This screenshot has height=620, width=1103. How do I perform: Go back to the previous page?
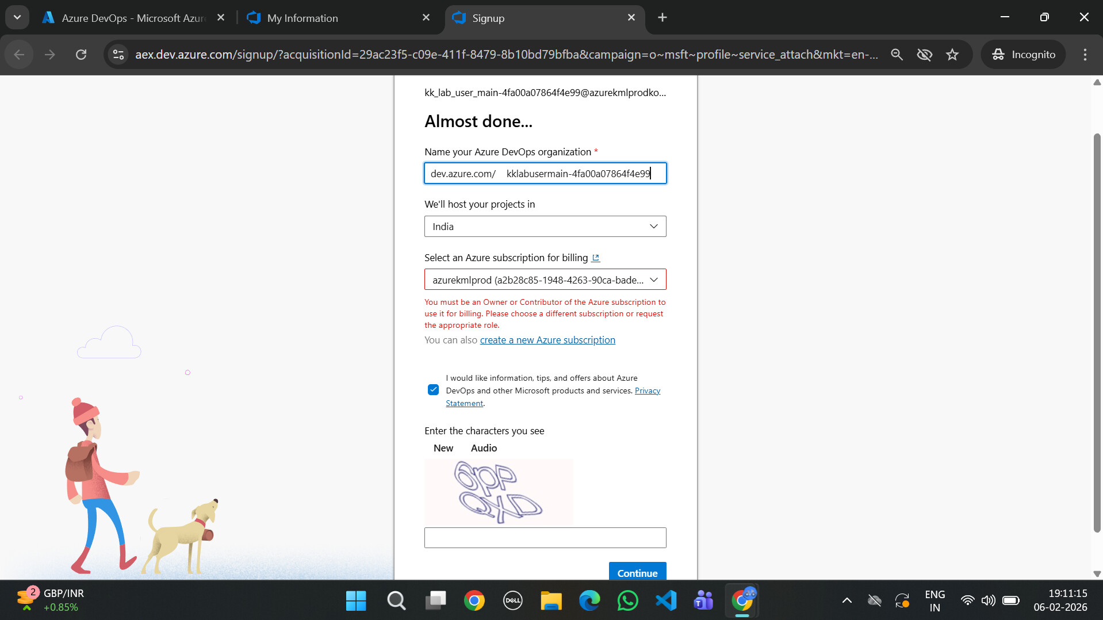click(19, 55)
